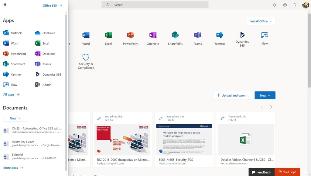The image size is (311, 176).
Task: Click the Word tile on the home page
Action: [86, 38]
